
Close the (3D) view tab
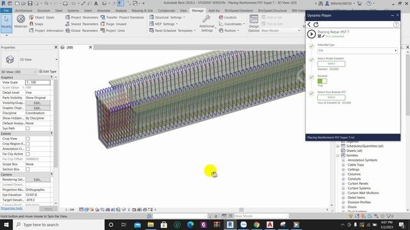pos(90,47)
